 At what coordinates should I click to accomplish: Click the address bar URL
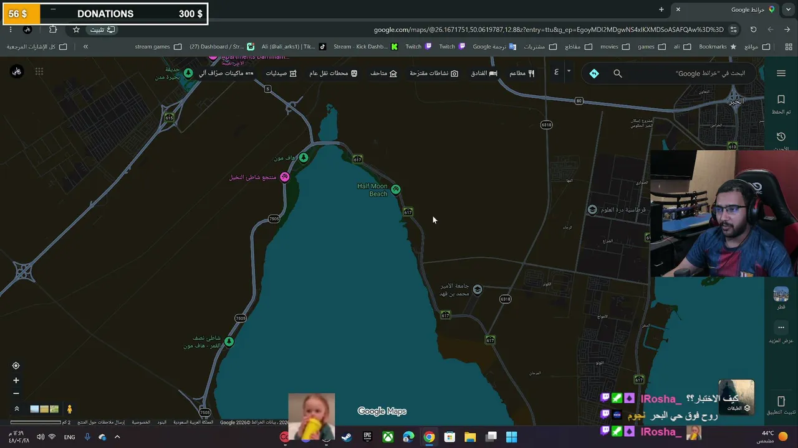pos(549,29)
